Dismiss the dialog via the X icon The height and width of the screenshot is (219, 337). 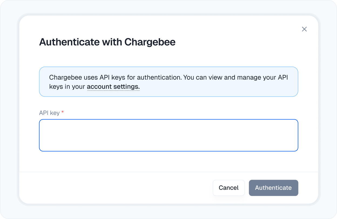click(304, 29)
